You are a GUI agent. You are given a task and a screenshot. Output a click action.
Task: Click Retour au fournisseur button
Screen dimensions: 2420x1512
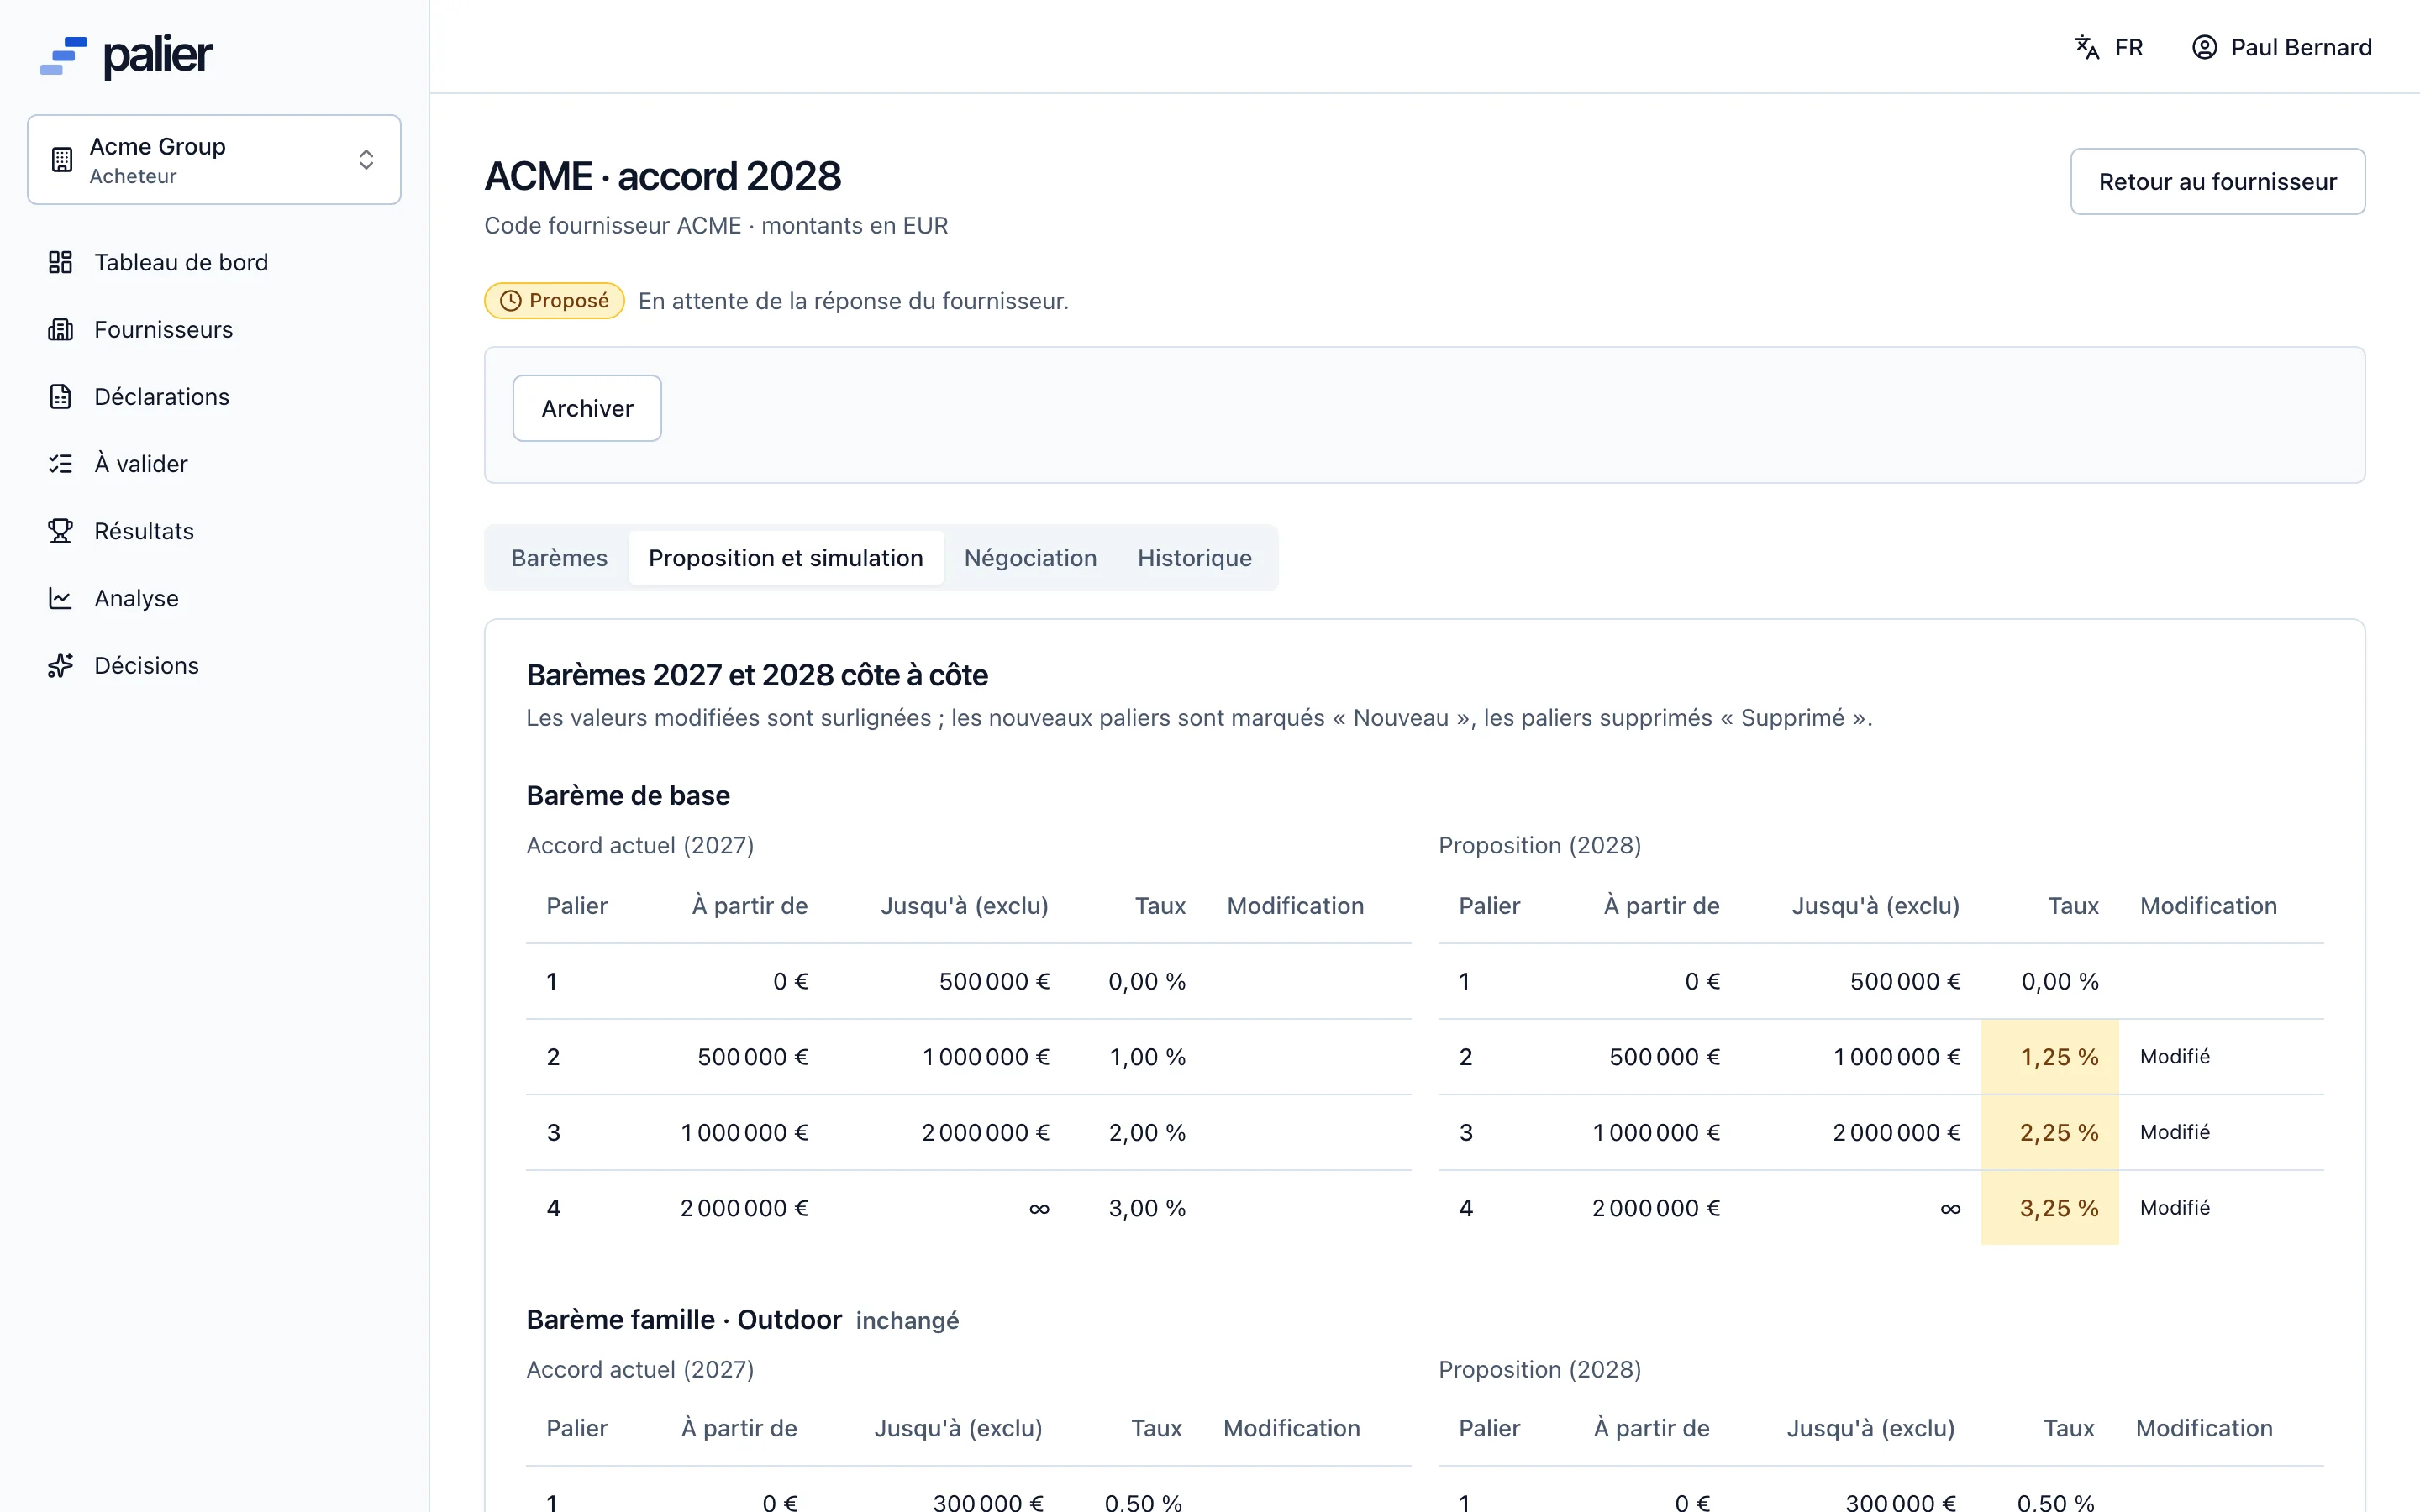click(x=2217, y=181)
